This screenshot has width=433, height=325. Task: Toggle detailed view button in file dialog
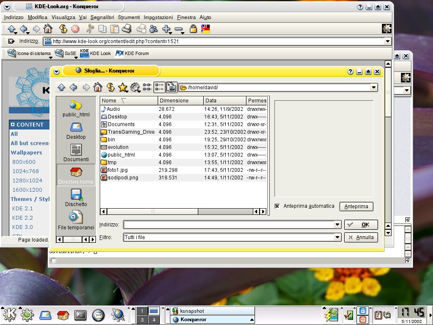pos(159,87)
